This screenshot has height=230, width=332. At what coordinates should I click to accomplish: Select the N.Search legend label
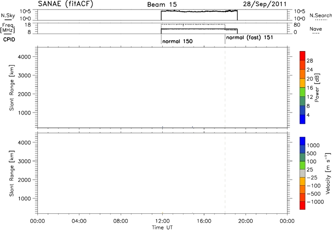coord(320,15)
